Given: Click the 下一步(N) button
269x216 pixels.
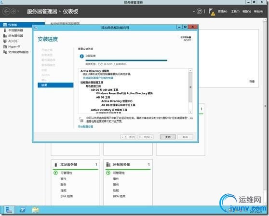Looking at the screenshot, I should (146, 137).
